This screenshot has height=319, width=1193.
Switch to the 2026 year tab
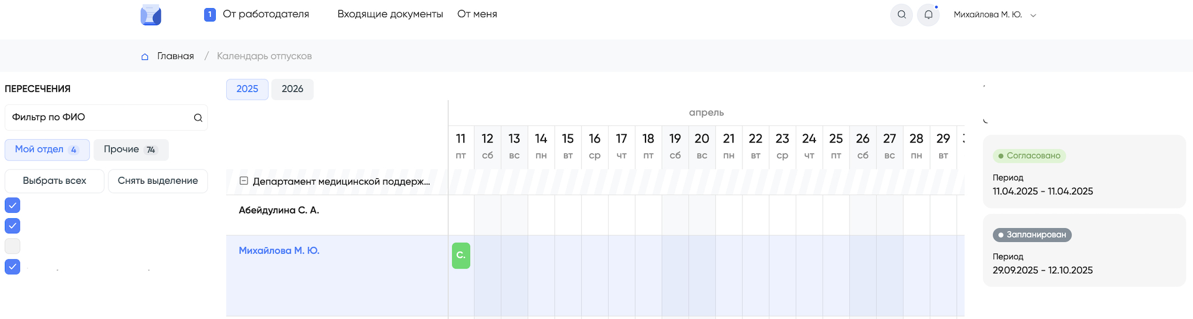(x=292, y=89)
